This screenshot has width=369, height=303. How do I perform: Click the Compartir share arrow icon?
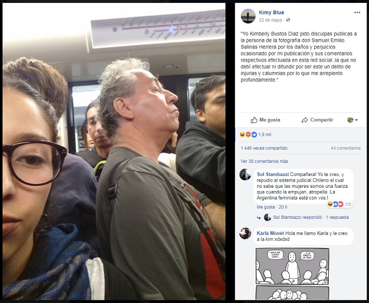point(305,120)
